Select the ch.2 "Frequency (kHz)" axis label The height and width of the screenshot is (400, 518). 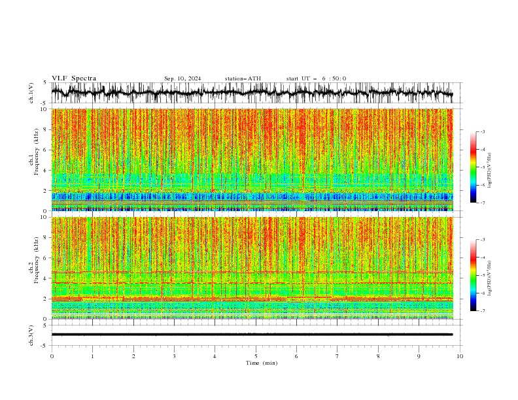coord(37,260)
